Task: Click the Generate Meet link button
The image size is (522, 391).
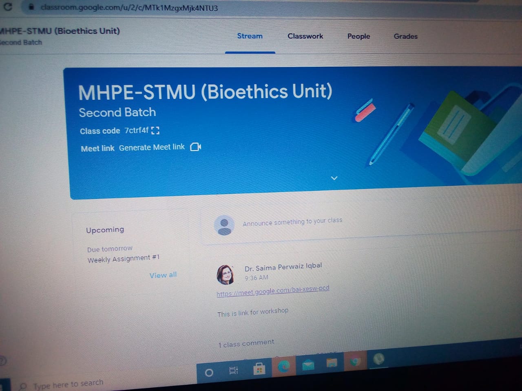Action: [x=152, y=147]
